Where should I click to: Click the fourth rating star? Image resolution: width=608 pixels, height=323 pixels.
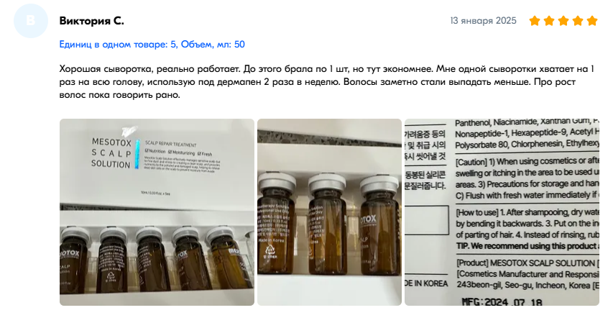pos(578,21)
